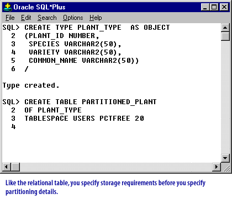Image resolution: width=232 pixels, height=215 pixels.
Task: Click the horizontal scrollbar right arrow
Action: [217, 167]
